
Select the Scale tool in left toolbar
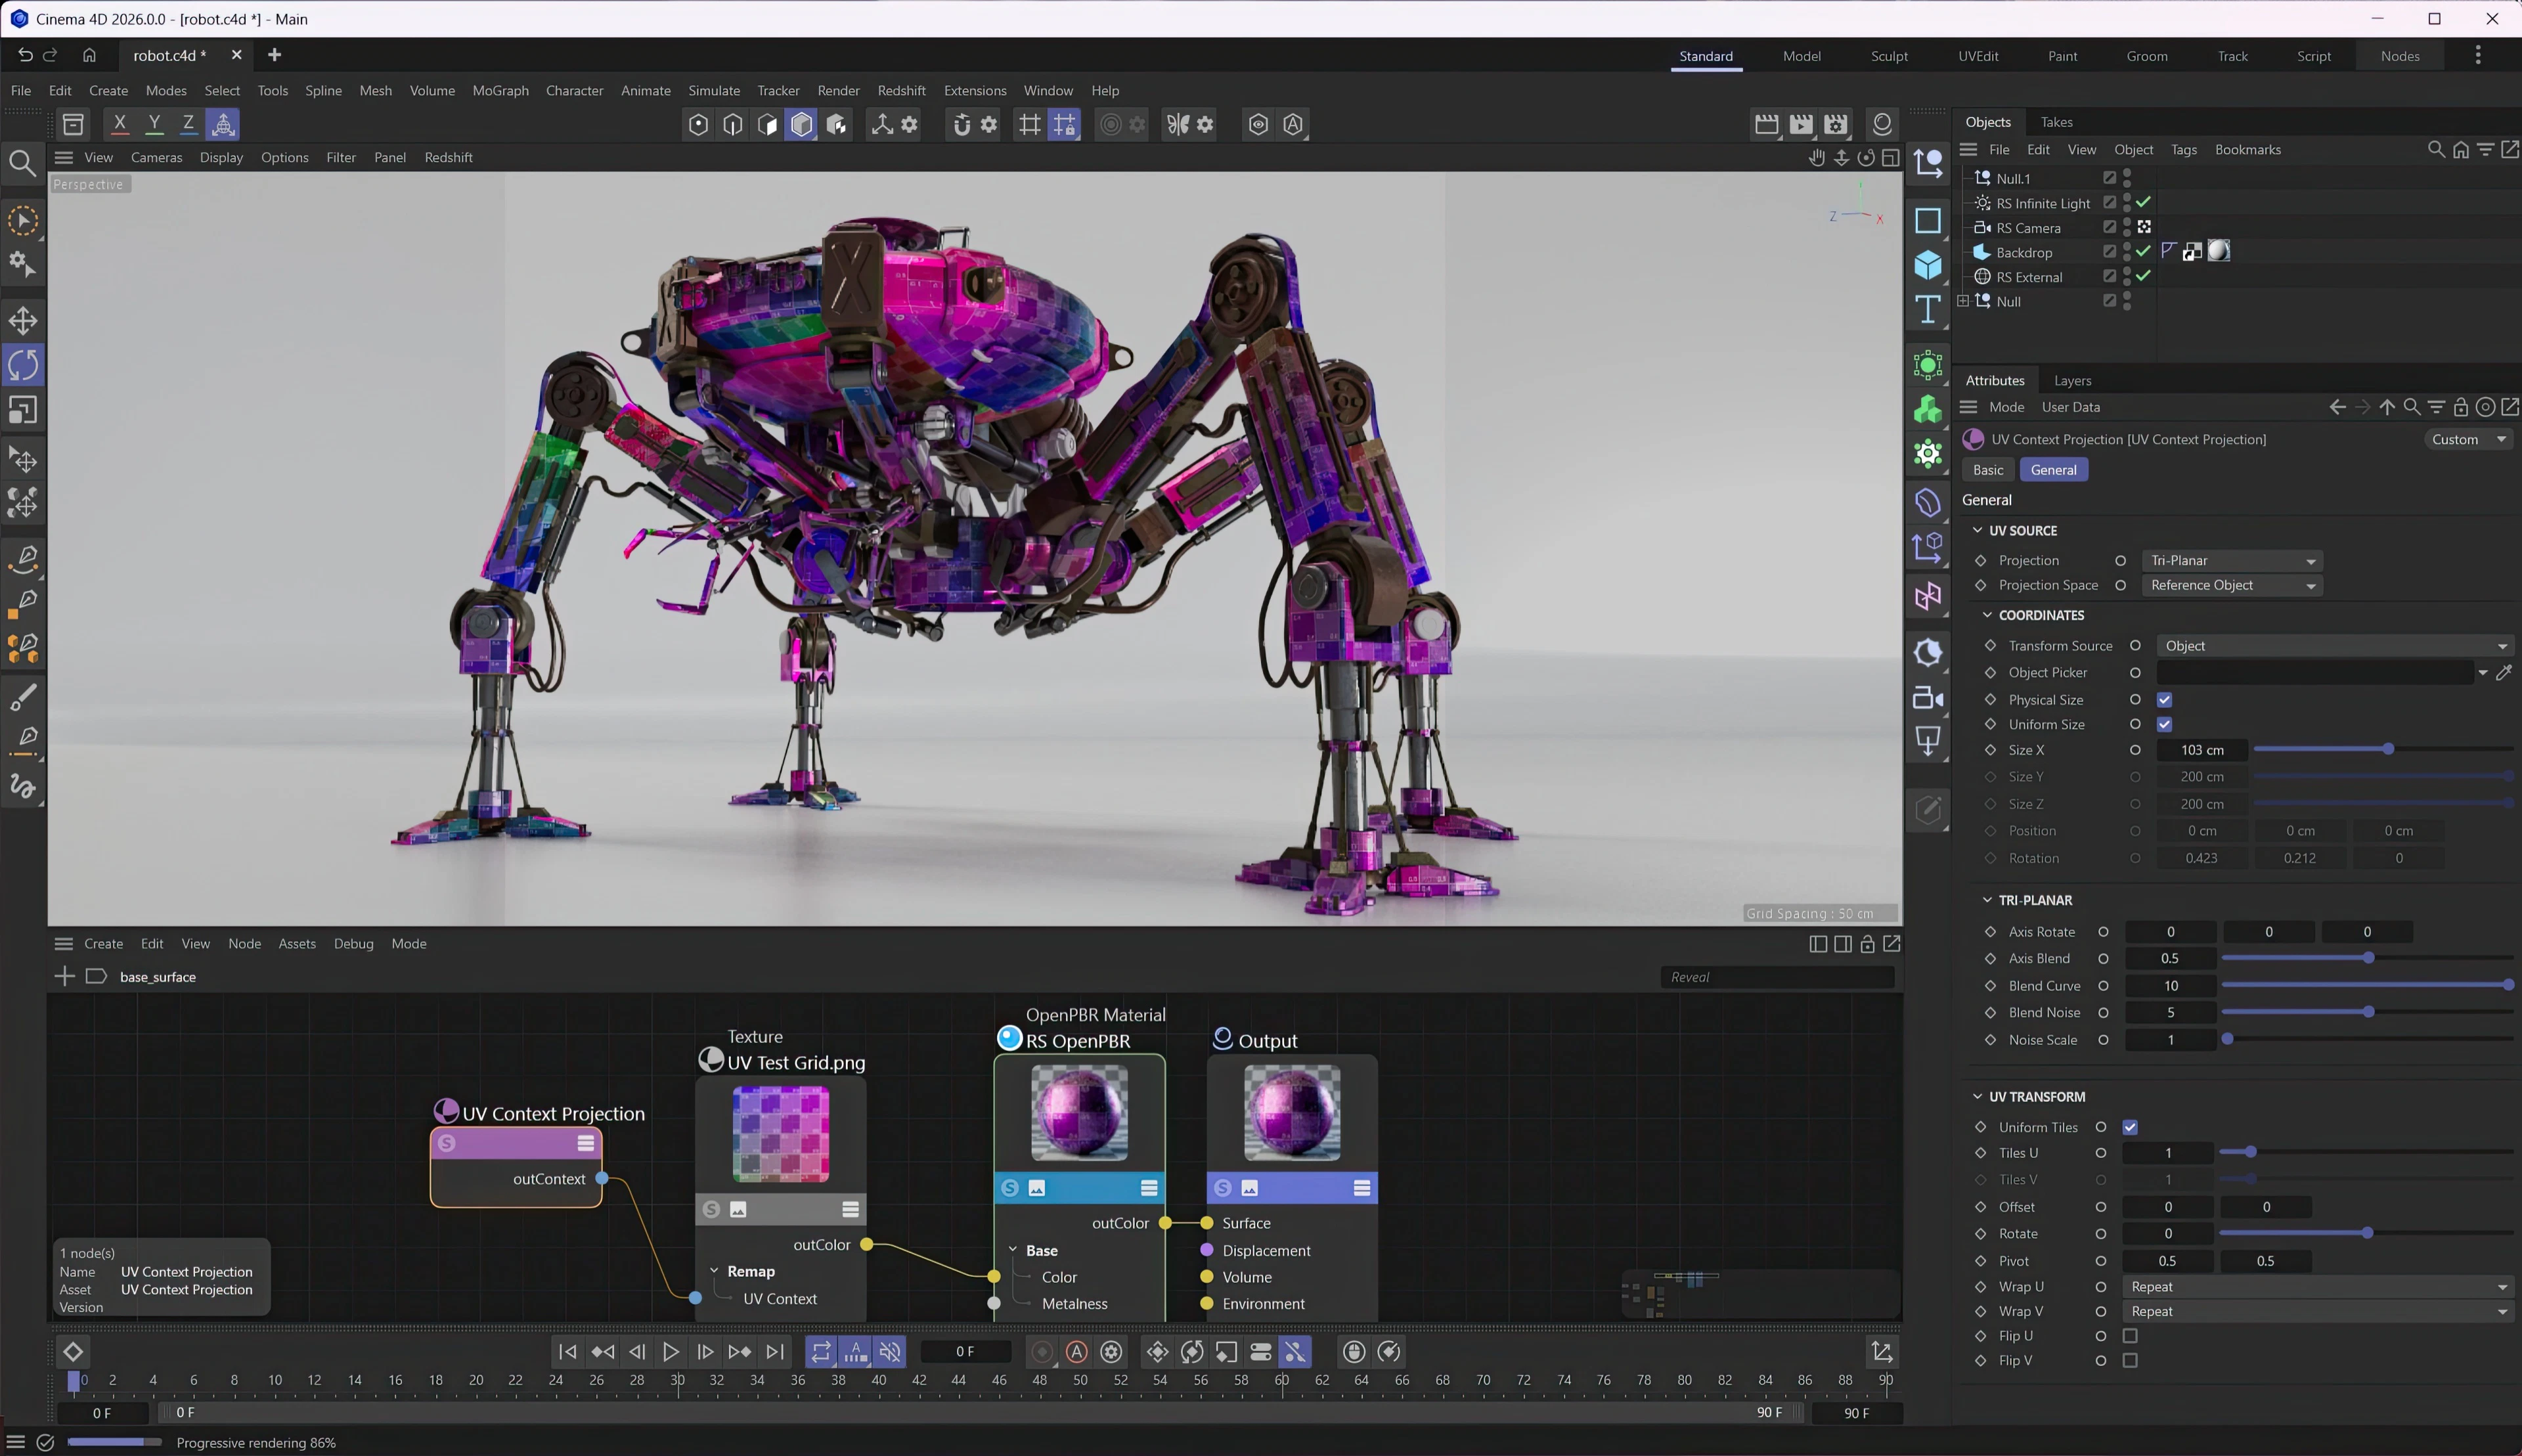[x=23, y=410]
